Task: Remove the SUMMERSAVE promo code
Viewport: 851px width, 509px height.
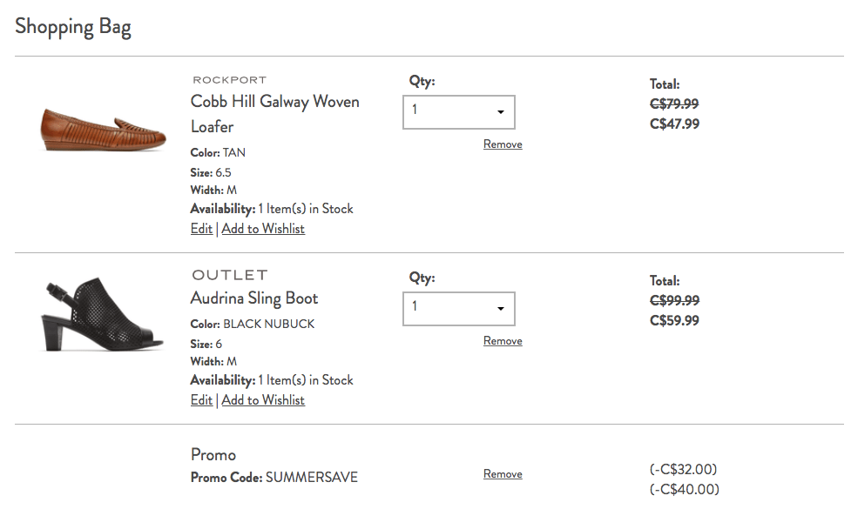Action: click(x=503, y=474)
